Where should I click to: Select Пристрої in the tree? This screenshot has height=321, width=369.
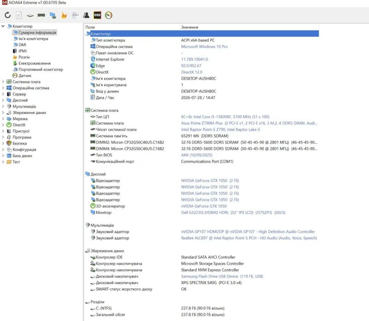21,131
